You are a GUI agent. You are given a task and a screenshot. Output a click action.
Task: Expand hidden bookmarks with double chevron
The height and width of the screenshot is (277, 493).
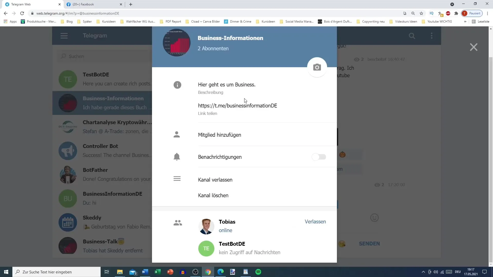(x=465, y=22)
